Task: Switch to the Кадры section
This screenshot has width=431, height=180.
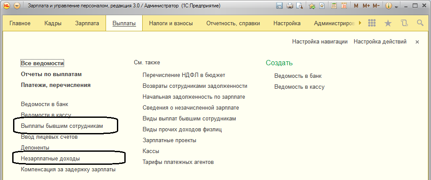Action: pyautogui.click(x=53, y=23)
